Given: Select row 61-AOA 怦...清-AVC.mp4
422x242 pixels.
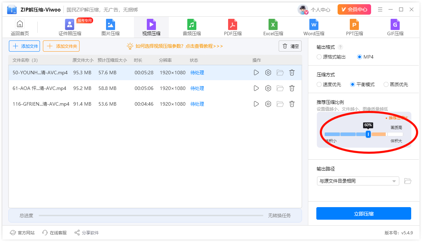Looking at the screenshot, I should pos(155,88).
